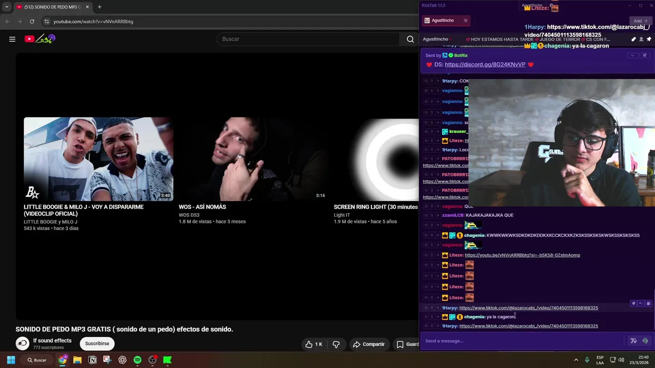The width and height of the screenshot is (655, 368).
Task: Open File Explorer from the taskbar
Action: (x=77, y=360)
